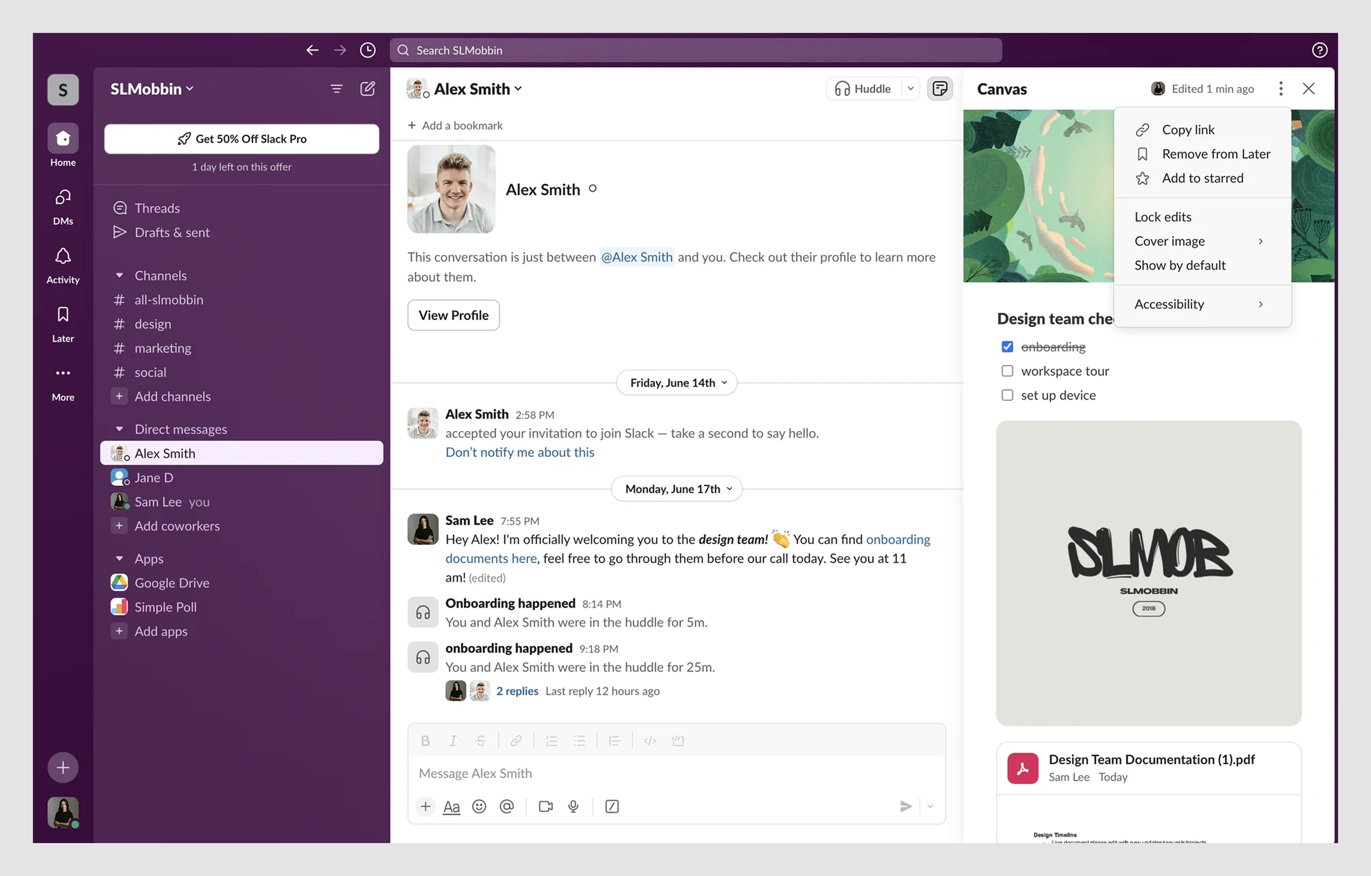Click the plus attach icon in the composer
Image resolution: width=1371 pixels, height=876 pixels.
(425, 806)
